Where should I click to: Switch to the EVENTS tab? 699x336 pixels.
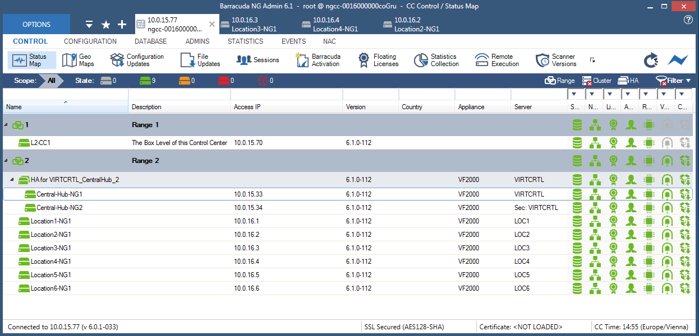(294, 41)
